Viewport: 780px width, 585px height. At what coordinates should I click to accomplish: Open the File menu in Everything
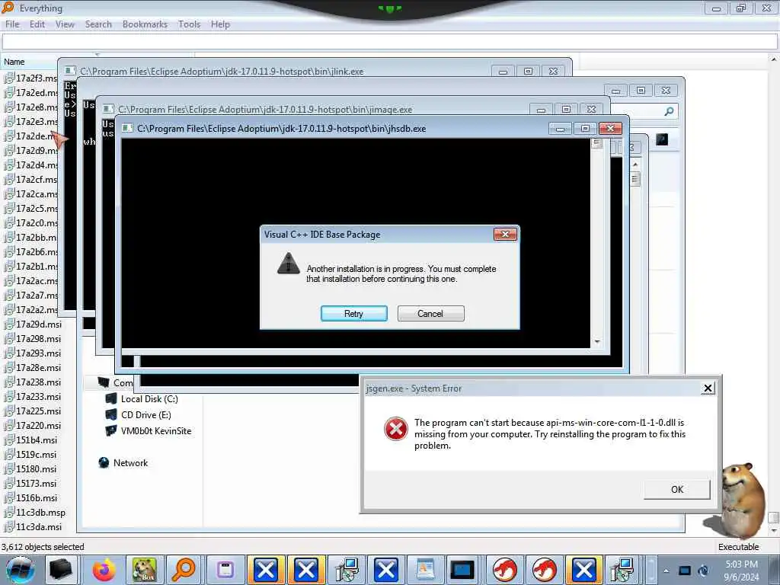12,24
